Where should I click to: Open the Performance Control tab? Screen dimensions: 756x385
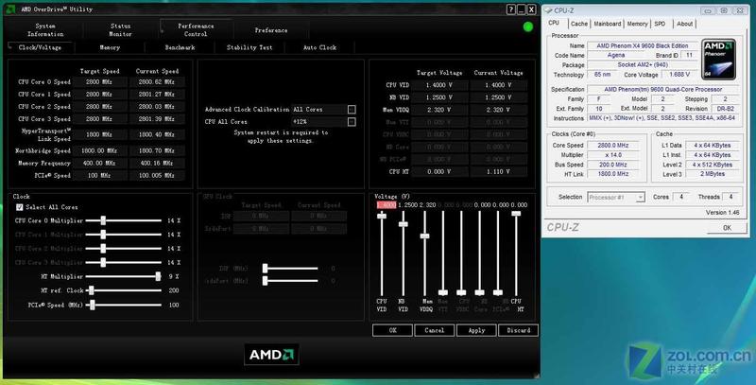tap(196, 30)
